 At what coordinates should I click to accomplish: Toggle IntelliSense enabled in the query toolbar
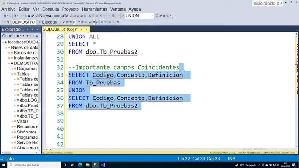pos(74,22)
